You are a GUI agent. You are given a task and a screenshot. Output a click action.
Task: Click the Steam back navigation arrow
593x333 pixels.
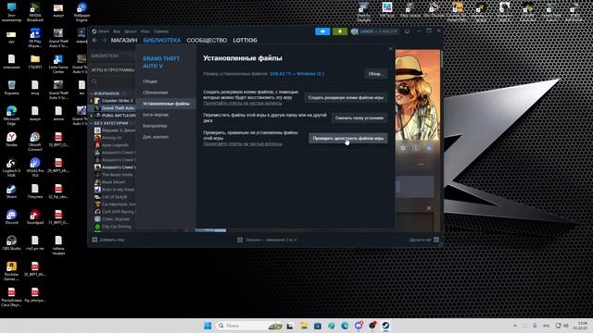[95, 40]
